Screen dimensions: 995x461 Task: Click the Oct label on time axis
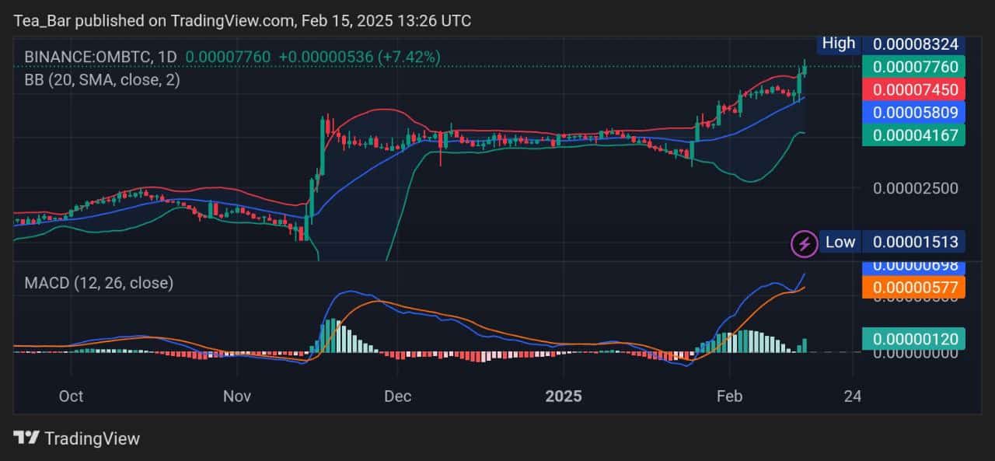71,396
